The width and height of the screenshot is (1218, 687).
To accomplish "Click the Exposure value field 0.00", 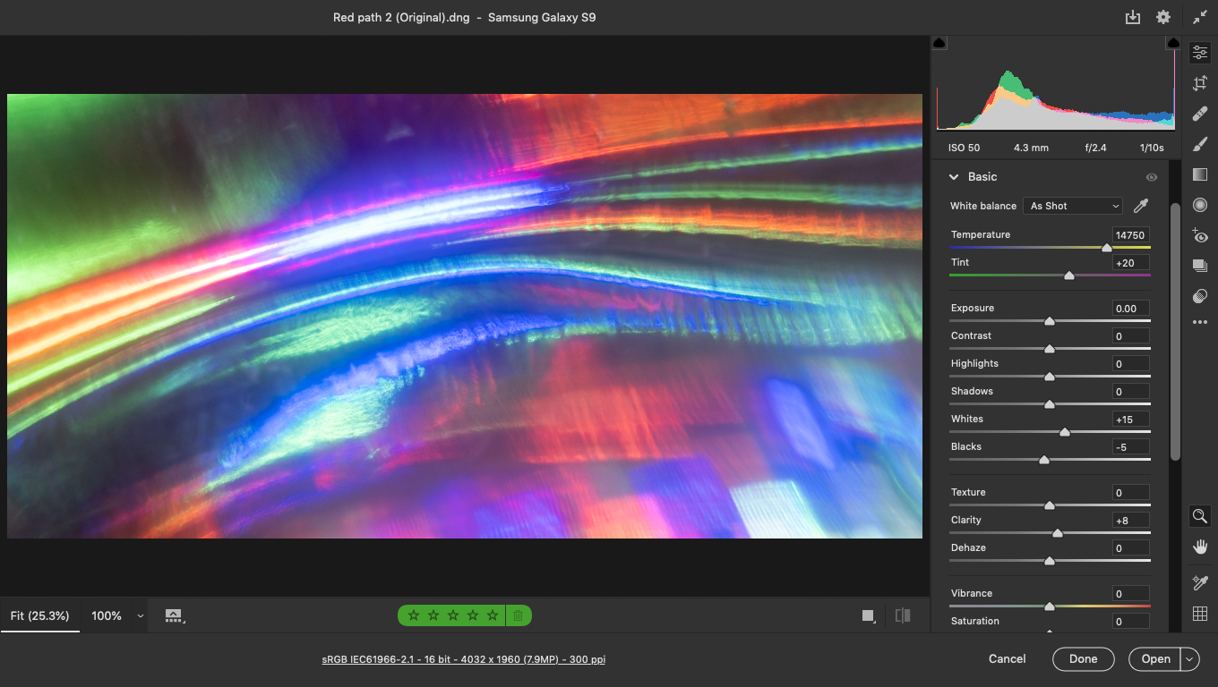I will [x=1130, y=309].
